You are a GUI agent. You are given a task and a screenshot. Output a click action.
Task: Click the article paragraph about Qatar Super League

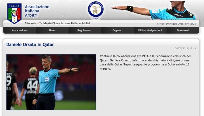[x=145, y=62]
